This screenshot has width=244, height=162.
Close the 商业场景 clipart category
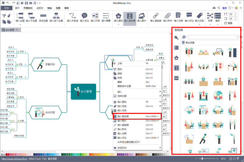pyautogui.click(x=242, y=42)
